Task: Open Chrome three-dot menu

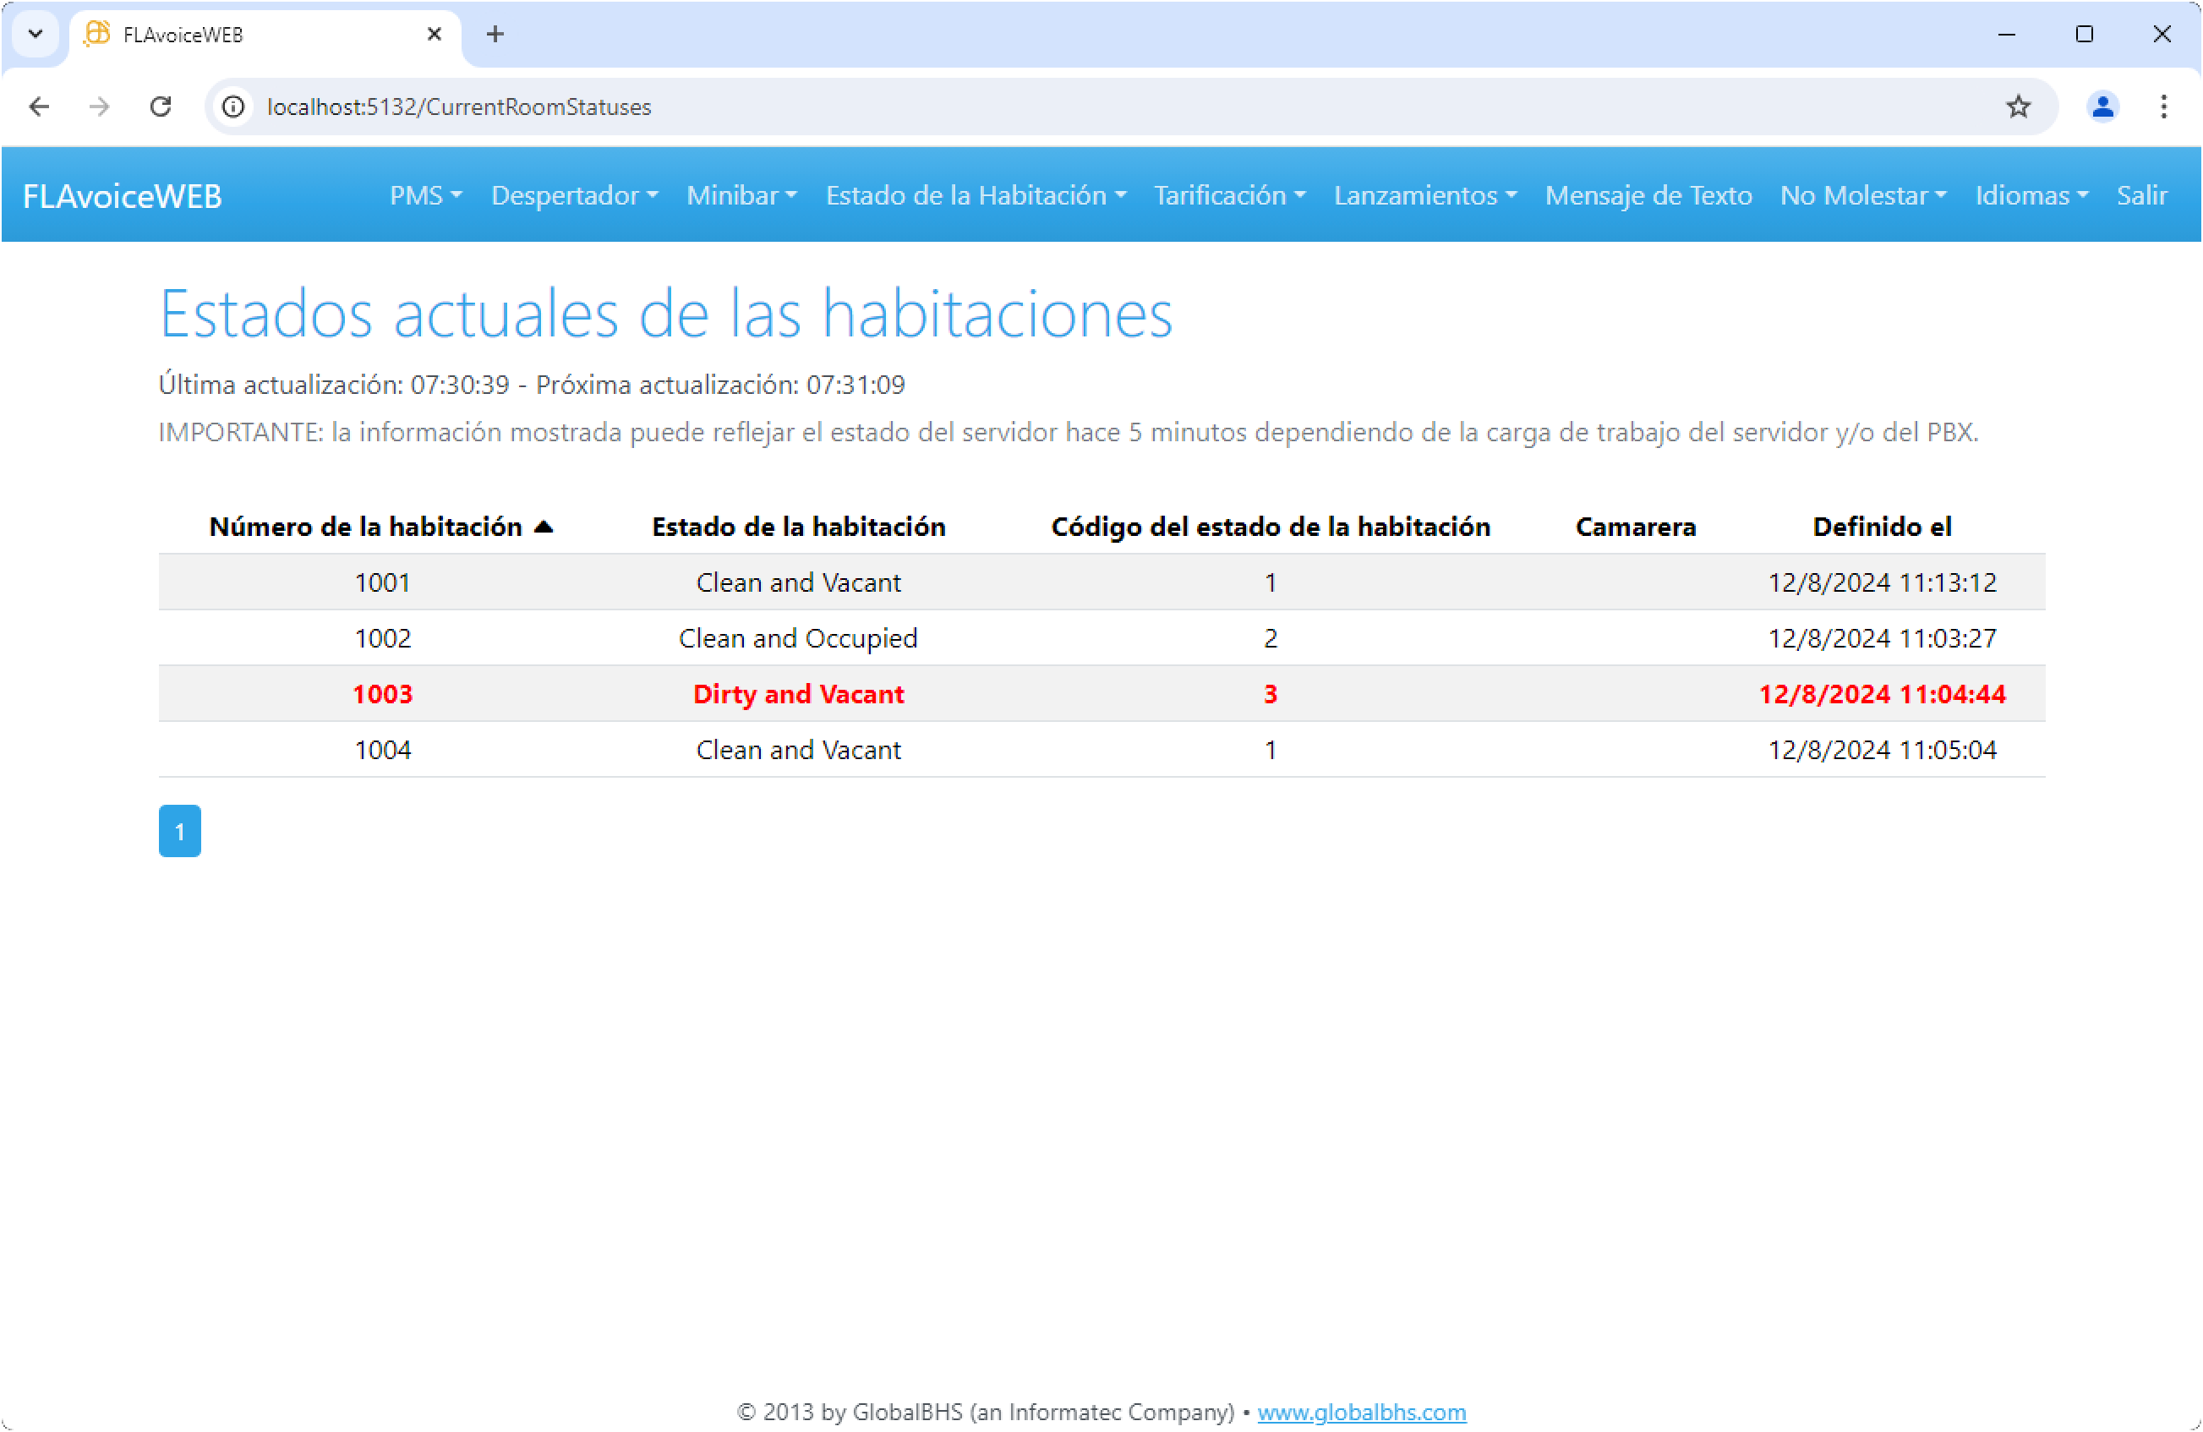Action: (x=2163, y=107)
